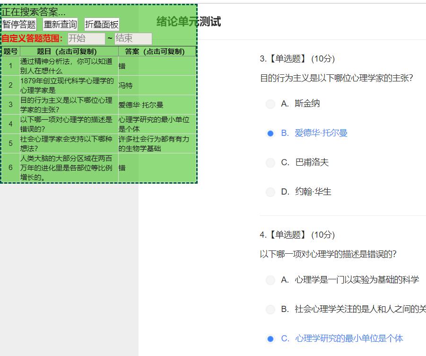Select radio option B 爱德华·托尔曼 in question 3
Image resolution: width=426 pixels, height=356 pixels.
pos(270,133)
